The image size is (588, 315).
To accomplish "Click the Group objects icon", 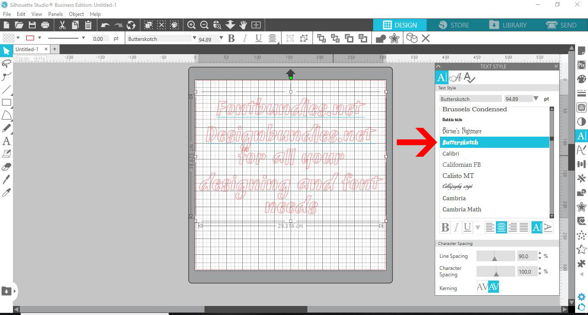I will coord(290,39).
